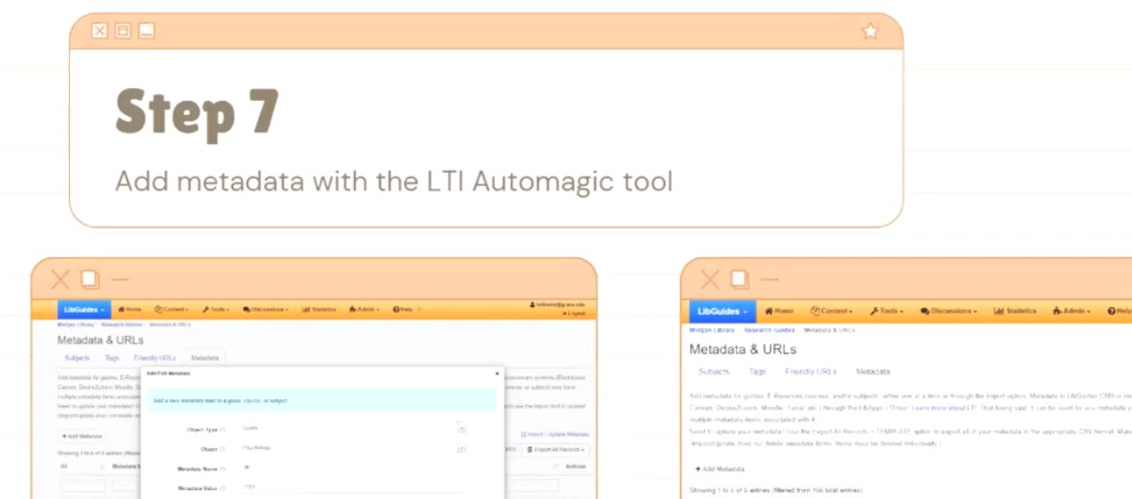Open Discussions menu in left window
The height and width of the screenshot is (499, 1132).
tap(266, 309)
